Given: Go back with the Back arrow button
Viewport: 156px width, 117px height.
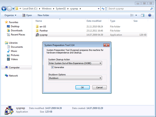Looking at the screenshot, I should [4, 9].
